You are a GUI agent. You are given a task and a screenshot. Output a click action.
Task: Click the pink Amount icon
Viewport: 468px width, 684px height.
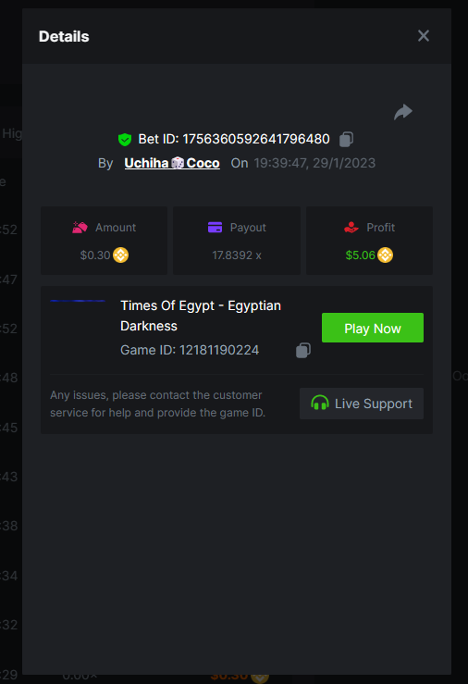tap(80, 228)
